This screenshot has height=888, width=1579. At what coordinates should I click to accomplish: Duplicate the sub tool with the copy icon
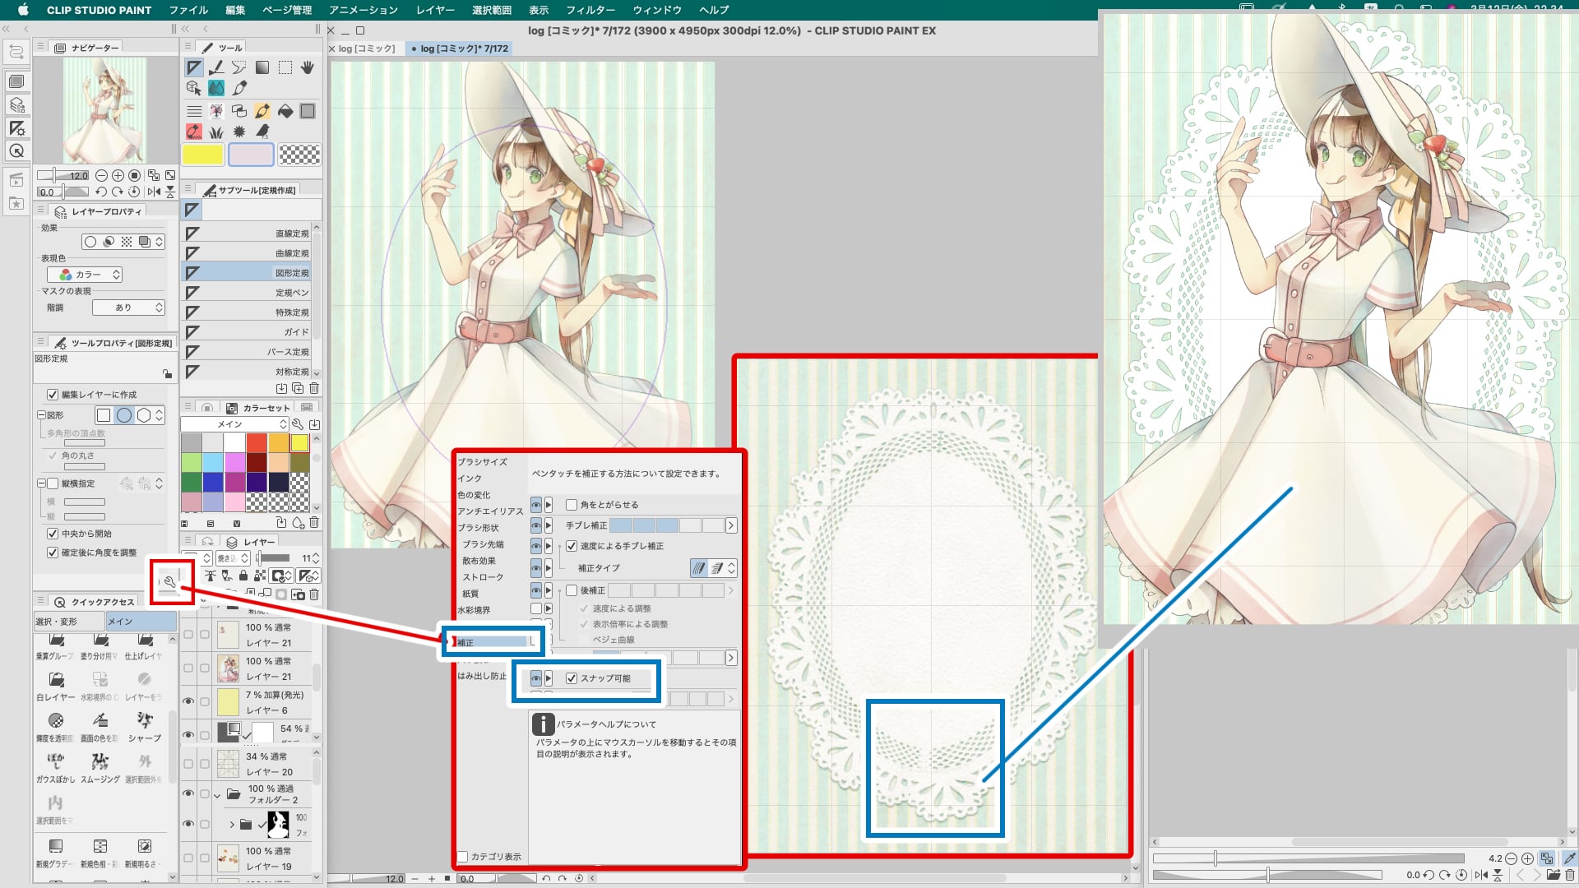[x=298, y=388]
